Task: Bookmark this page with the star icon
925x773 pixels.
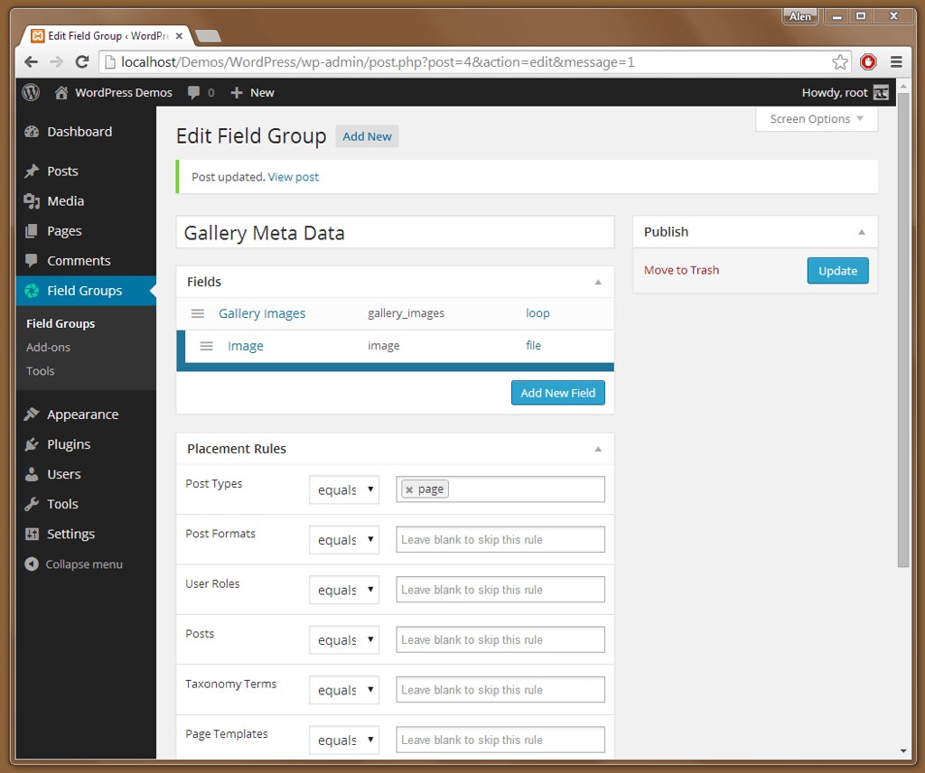Action: pyautogui.click(x=840, y=62)
